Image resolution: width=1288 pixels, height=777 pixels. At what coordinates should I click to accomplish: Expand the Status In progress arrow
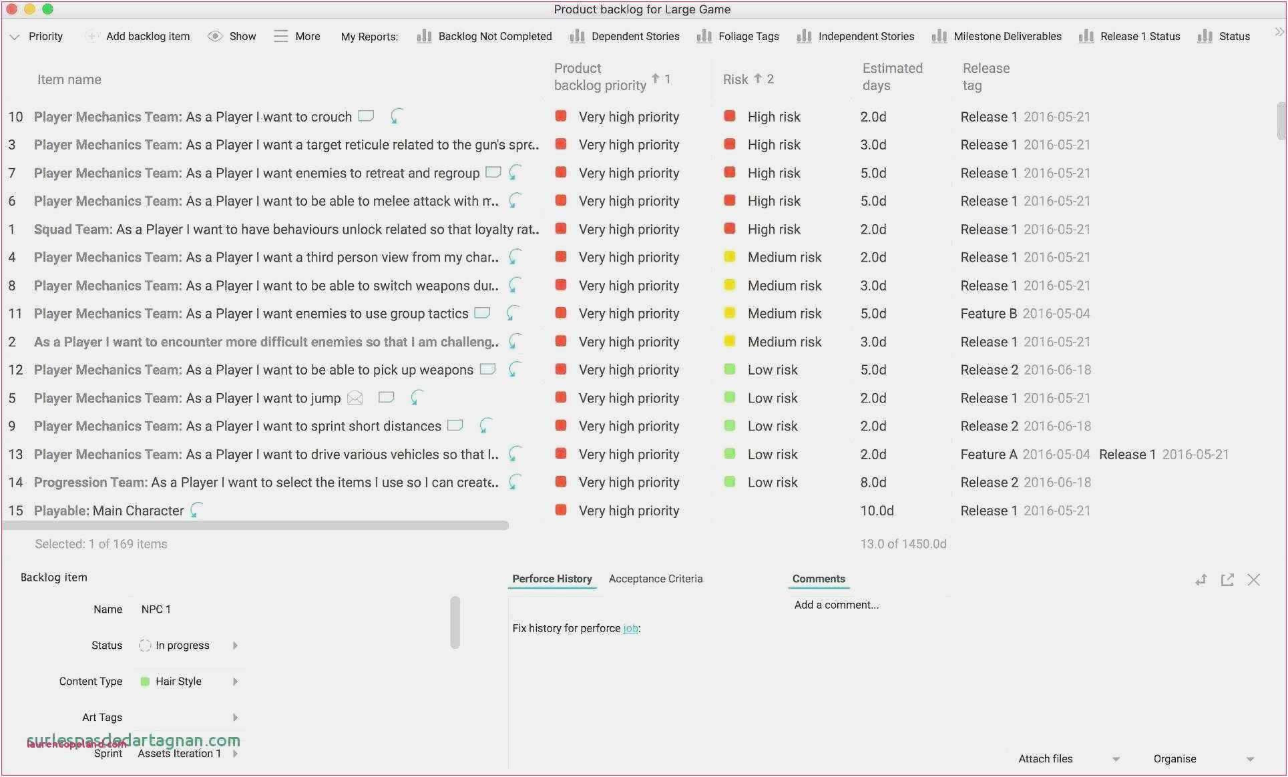tap(235, 645)
